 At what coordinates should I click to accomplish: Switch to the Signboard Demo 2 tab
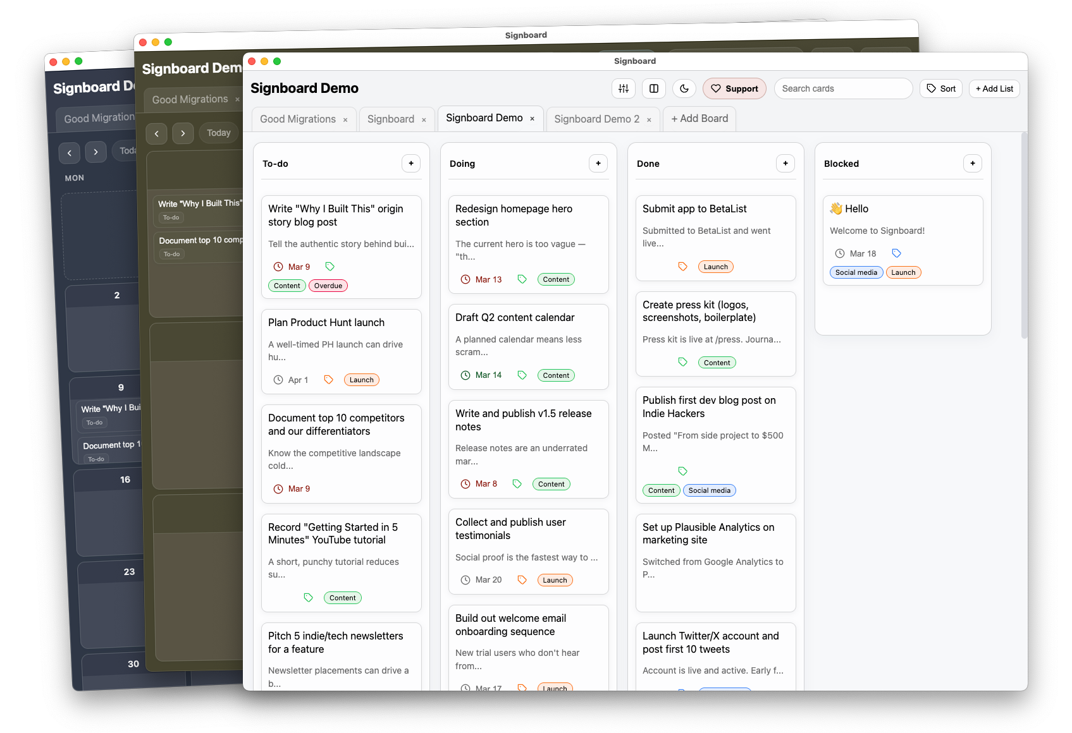click(596, 119)
